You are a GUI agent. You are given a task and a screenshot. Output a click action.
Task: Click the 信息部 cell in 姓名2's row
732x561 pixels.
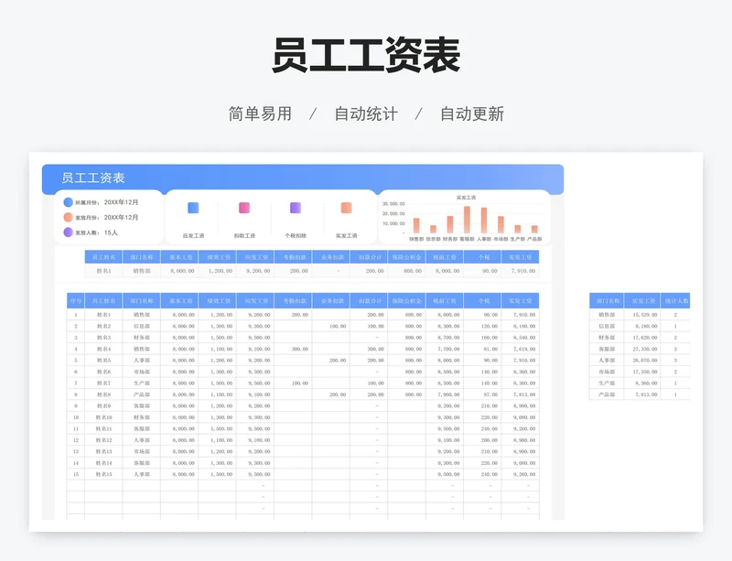point(142,326)
